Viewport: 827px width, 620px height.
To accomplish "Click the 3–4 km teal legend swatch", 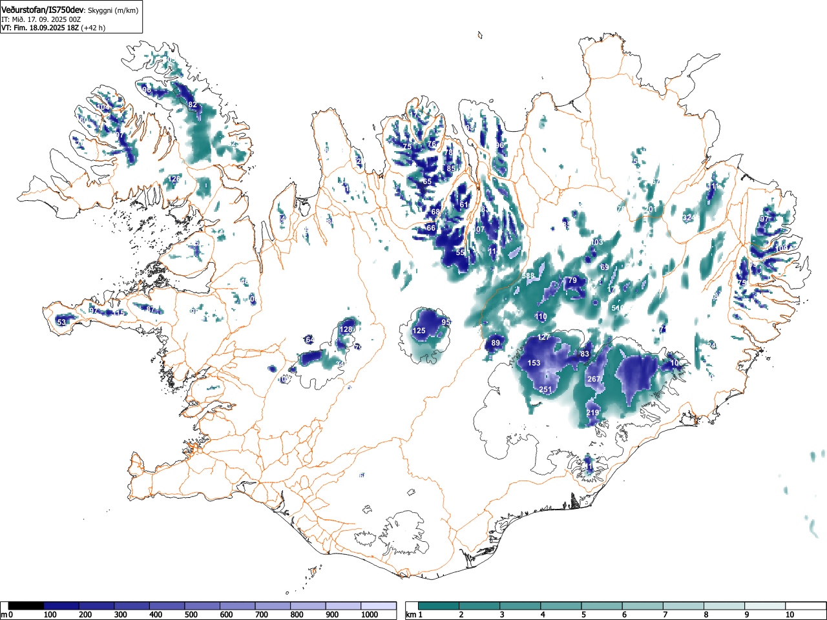I will (520, 606).
